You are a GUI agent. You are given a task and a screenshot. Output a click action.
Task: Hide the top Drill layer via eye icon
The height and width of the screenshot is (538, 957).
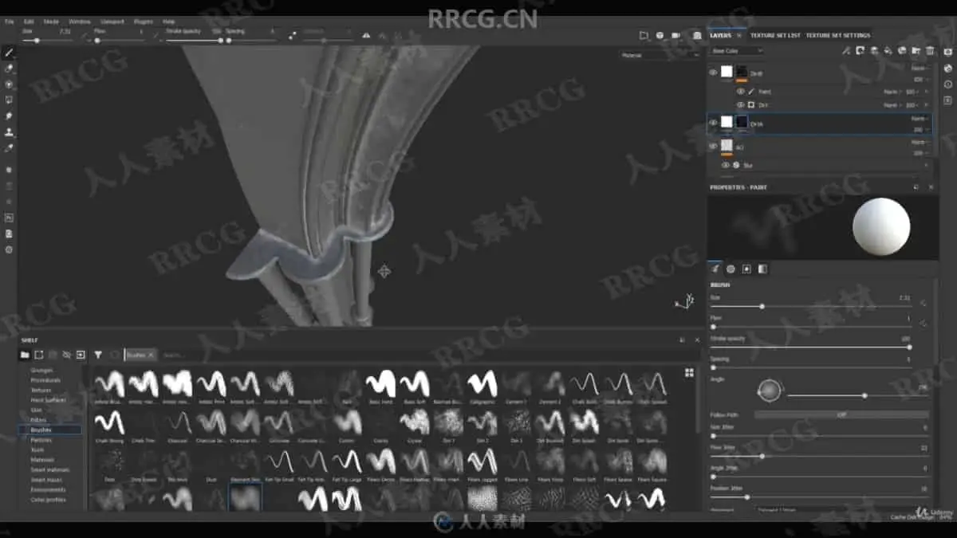[713, 72]
